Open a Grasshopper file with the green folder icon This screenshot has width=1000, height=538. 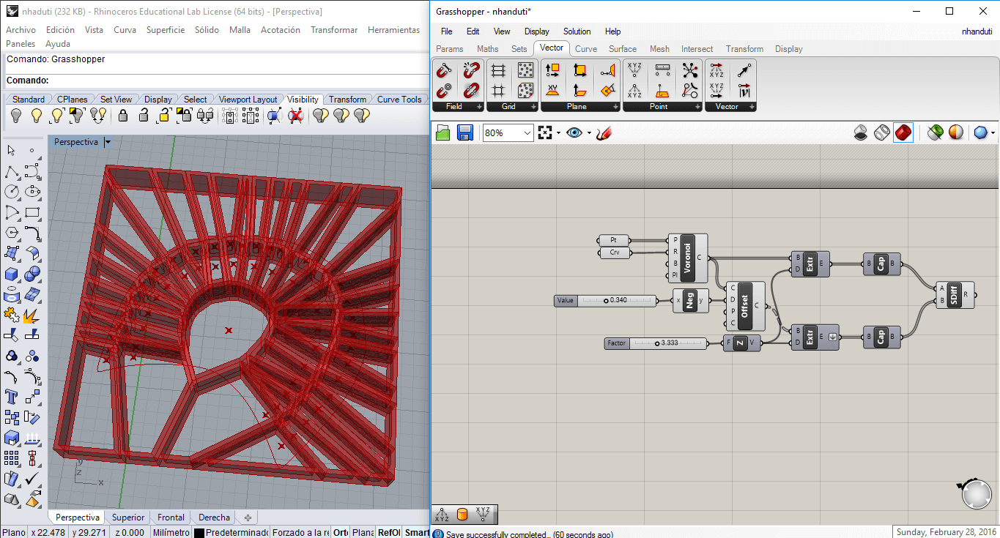443,132
